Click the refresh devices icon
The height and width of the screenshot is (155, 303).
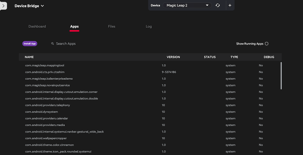(x=218, y=5)
